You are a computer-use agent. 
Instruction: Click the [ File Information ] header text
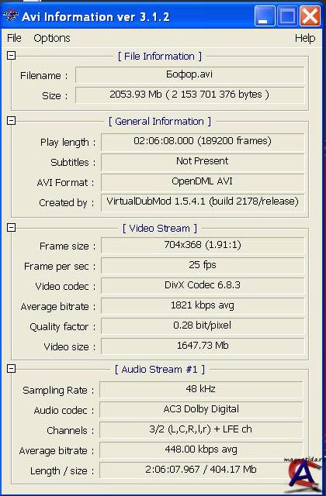coord(160,57)
